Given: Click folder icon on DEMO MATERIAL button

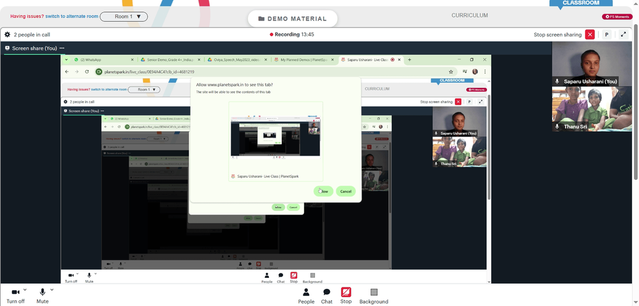Looking at the screenshot, I should tap(261, 18).
